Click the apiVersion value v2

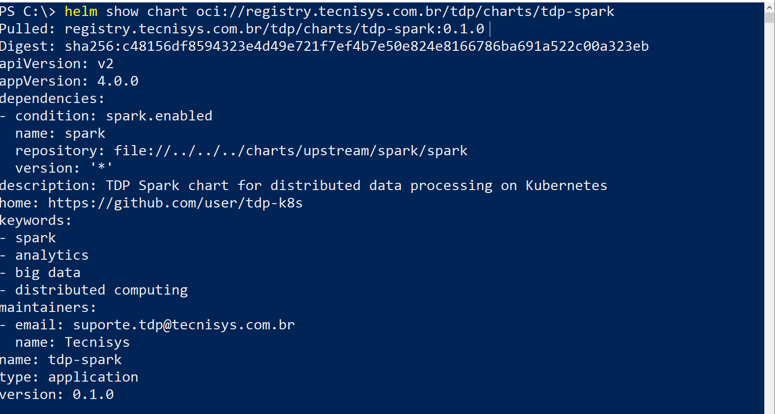pyautogui.click(x=105, y=64)
